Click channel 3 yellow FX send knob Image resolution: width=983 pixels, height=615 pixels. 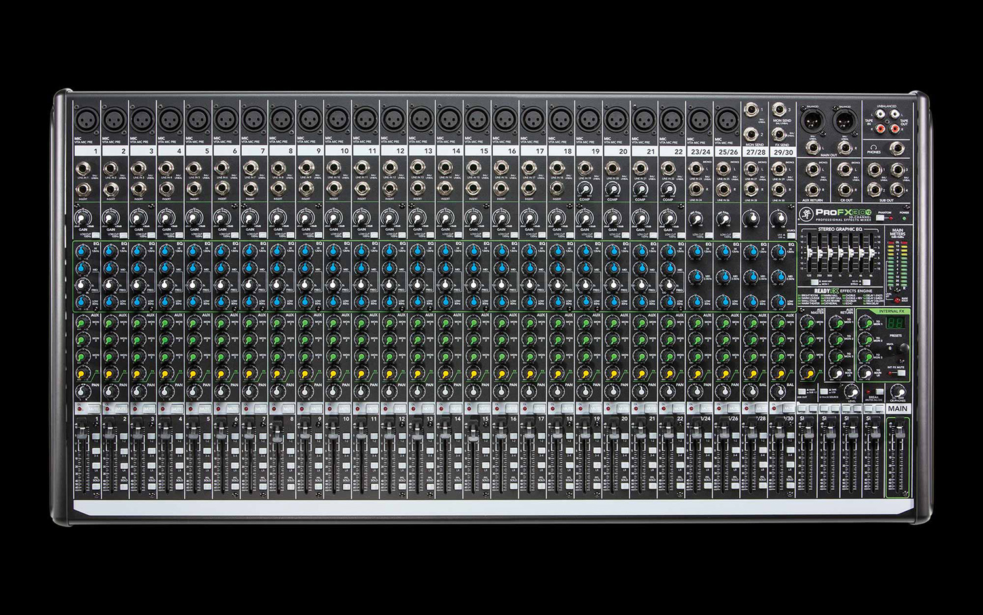(138, 374)
